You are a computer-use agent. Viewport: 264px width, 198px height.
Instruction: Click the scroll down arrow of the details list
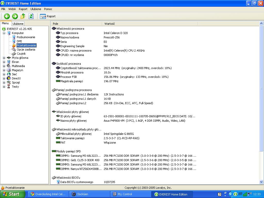click(x=261, y=182)
